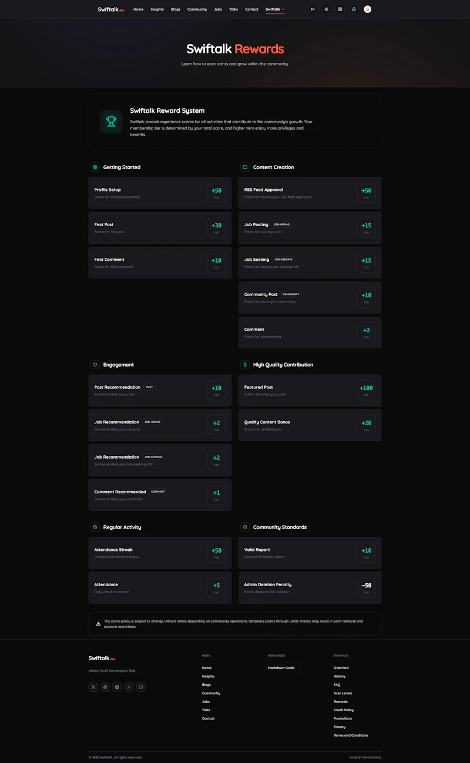Screen dimensions: 470x763
Task: Open Markdown Guide link in footer
Action: pos(281,668)
